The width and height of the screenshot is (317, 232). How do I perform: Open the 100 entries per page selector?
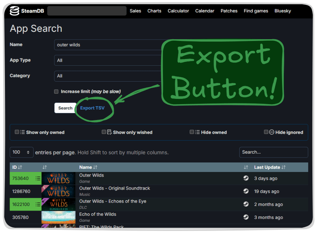tap(22, 152)
